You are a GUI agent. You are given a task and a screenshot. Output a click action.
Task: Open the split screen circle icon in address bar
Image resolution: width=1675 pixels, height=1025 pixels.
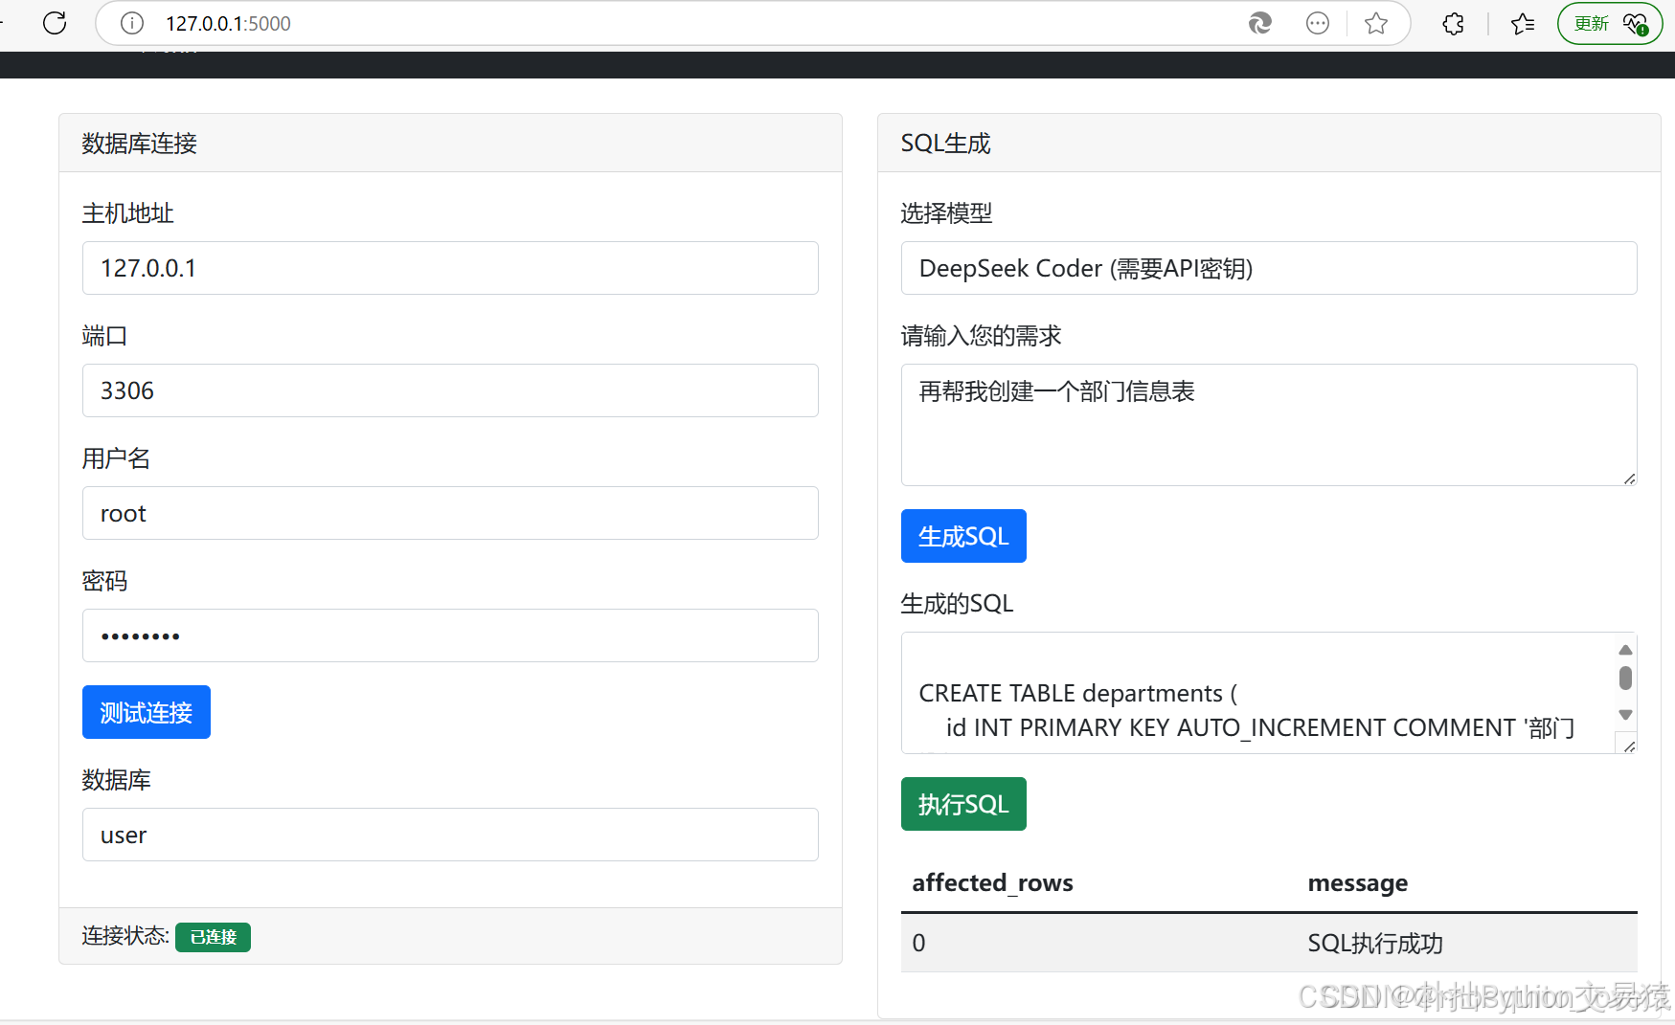[x=1318, y=23]
